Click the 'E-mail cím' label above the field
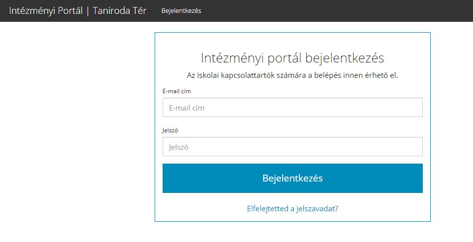Image resolution: width=473 pixels, height=242 pixels. coord(177,91)
